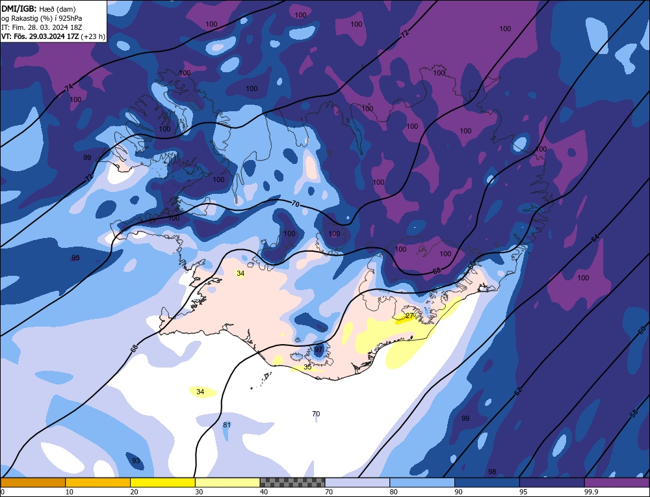Click the '30' legend scale tick label
The height and width of the screenshot is (497, 650).
pyautogui.click(x=200, y=492)
